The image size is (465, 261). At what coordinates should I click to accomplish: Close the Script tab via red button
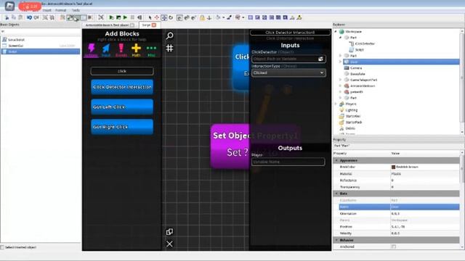(154, 25)
